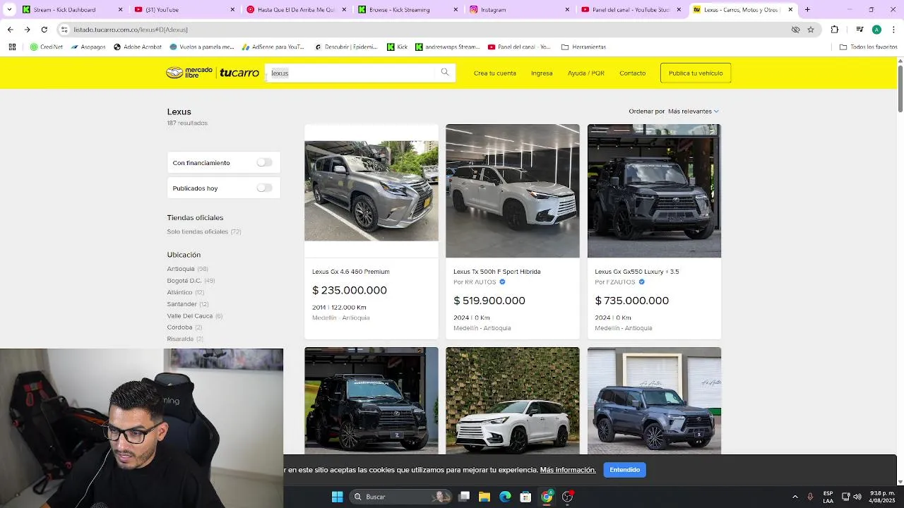Open File Explorer from taskbar
The image size is (904, 508).
484,497
